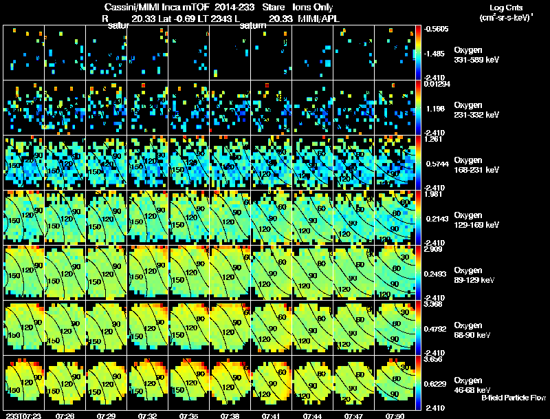Click the Cassini/MIMI Inca mTOF title text

pos(157,7)
